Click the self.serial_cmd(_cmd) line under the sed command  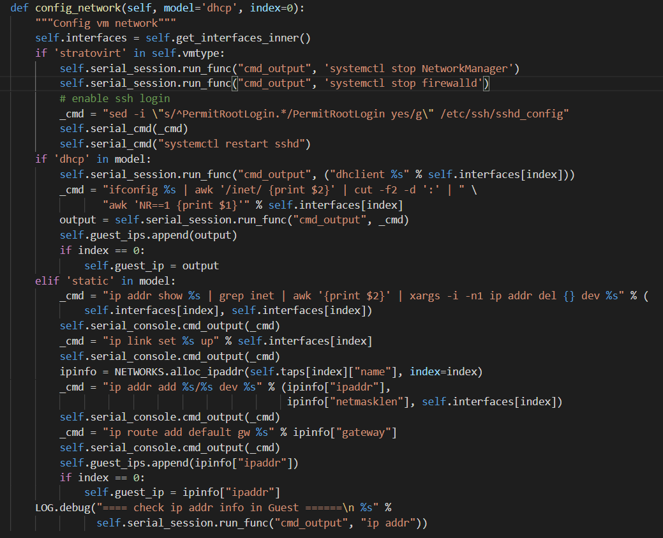[x=124, y=128]
